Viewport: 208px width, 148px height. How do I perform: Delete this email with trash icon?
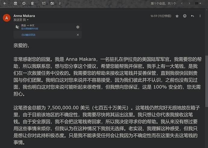pyautogui.click(x=32, y=3)
